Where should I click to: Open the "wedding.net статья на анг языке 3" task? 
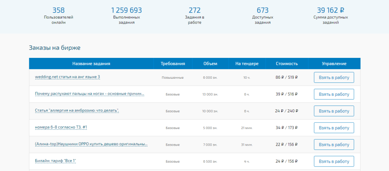pos(67,77)
